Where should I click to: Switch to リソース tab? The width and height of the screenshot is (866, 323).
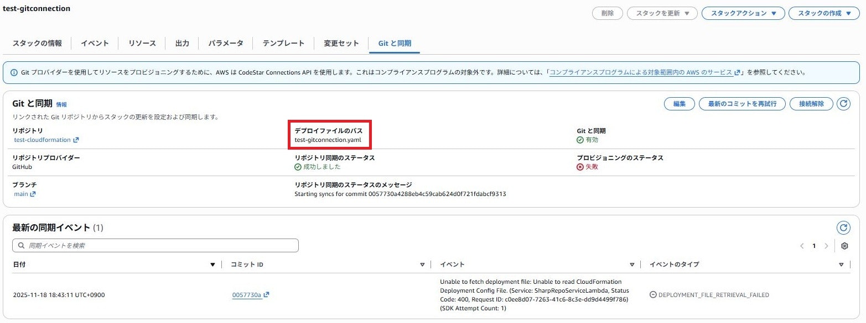coord(142,43)
